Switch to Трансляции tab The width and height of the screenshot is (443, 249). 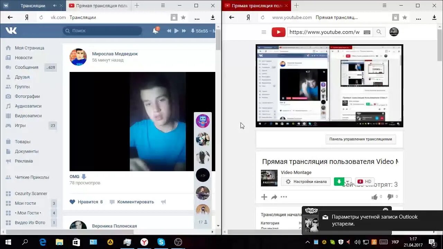coord(33,6)
